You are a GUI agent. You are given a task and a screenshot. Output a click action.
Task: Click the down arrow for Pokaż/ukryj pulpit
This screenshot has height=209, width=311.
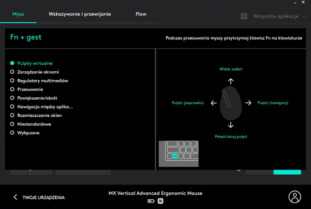point(231,125)
